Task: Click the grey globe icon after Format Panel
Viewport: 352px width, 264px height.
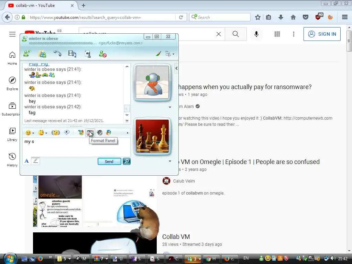Action: (x=100, y=133)
